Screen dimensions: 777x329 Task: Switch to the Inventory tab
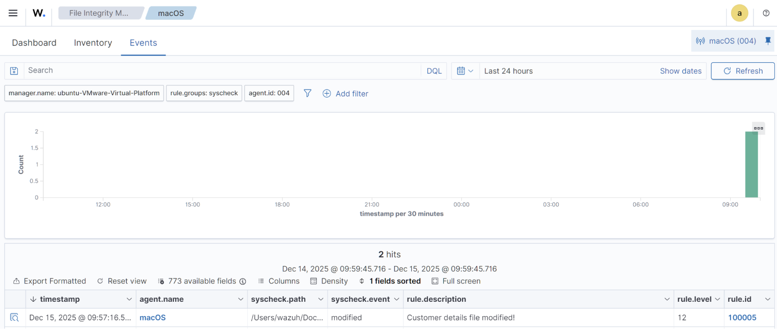point(93,43)
